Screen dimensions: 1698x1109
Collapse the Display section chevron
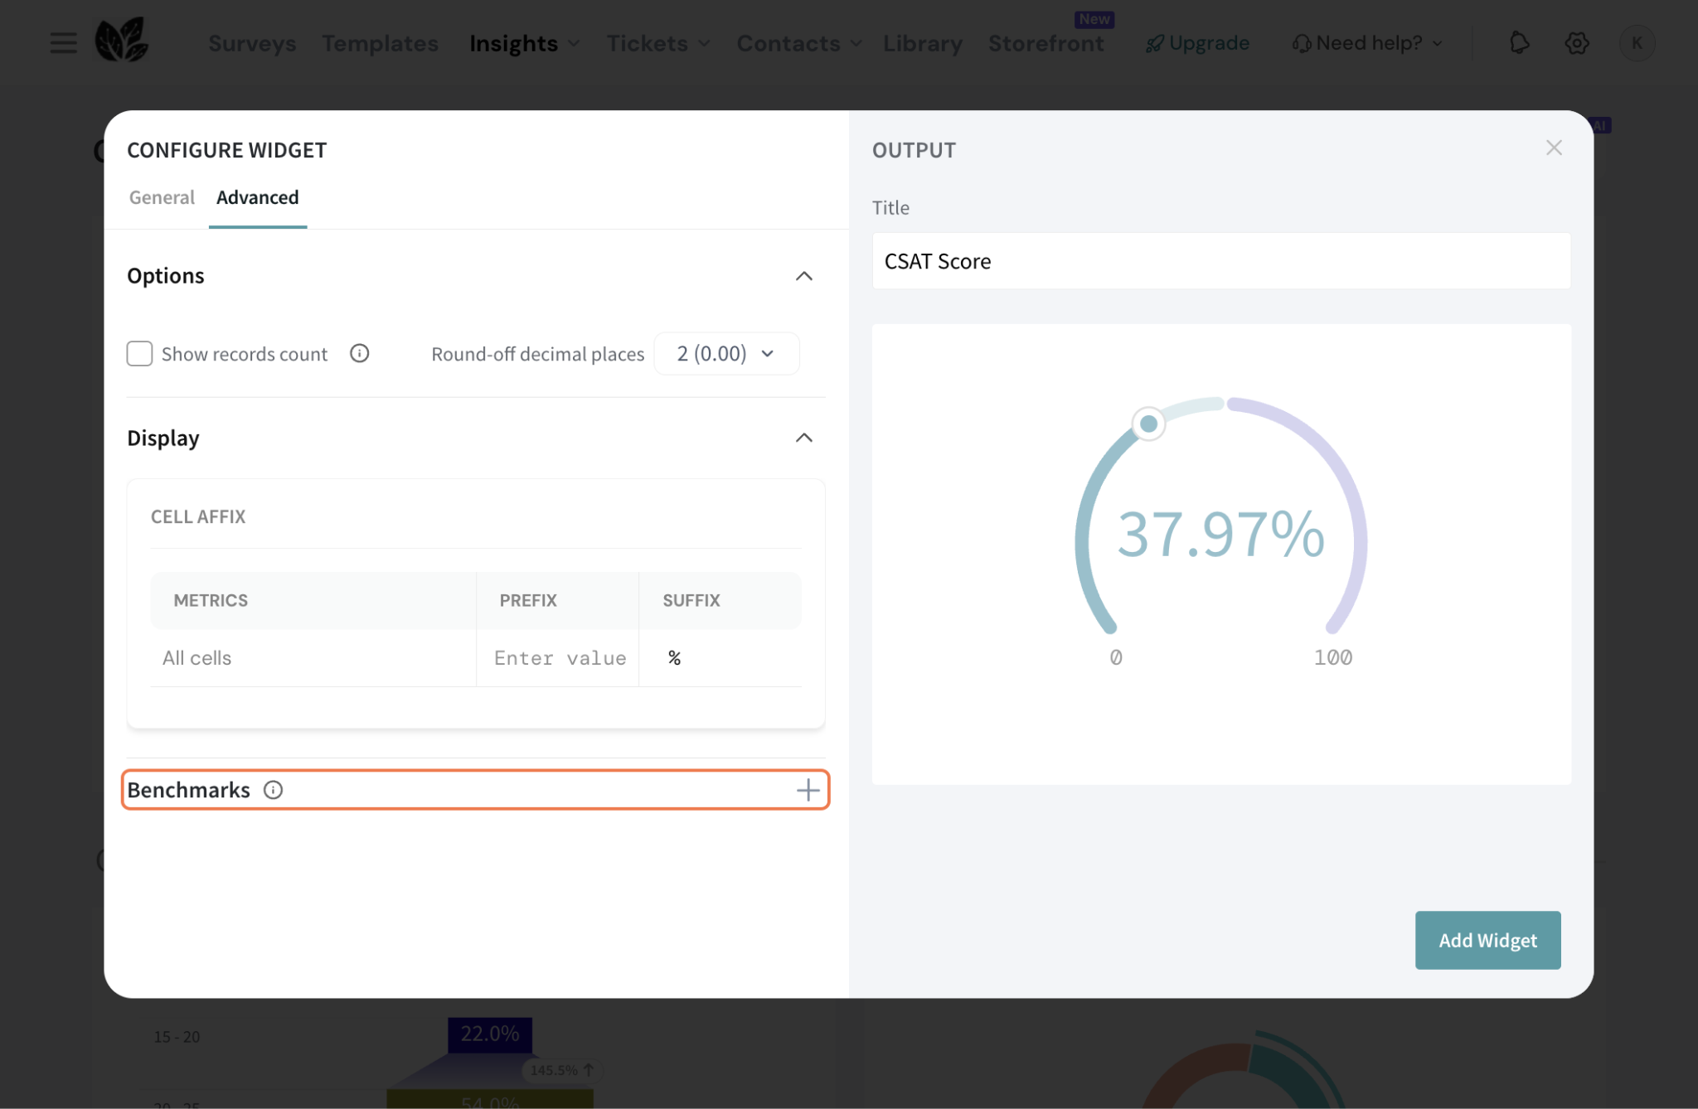coord(803,438)
